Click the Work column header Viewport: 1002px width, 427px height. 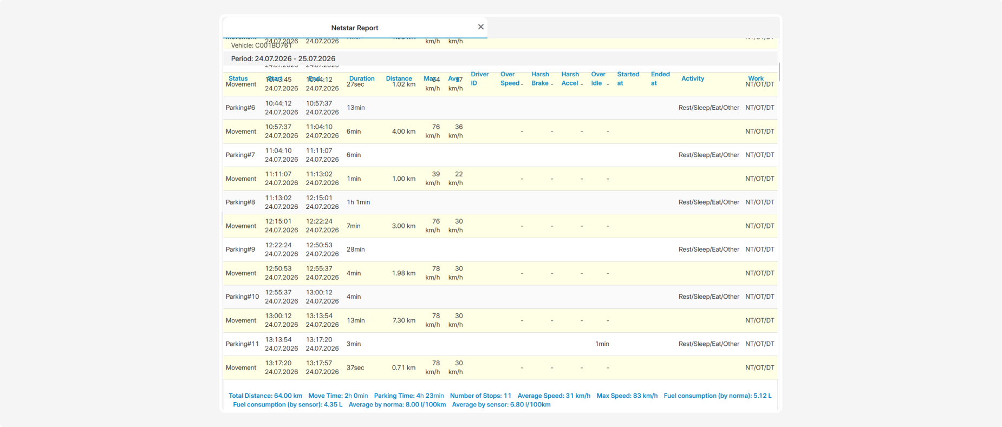pyautogui.click(x=756, y=78)
